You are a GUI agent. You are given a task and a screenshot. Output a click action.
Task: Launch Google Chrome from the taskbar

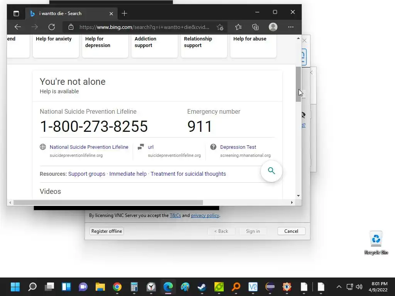pos(117,287)
